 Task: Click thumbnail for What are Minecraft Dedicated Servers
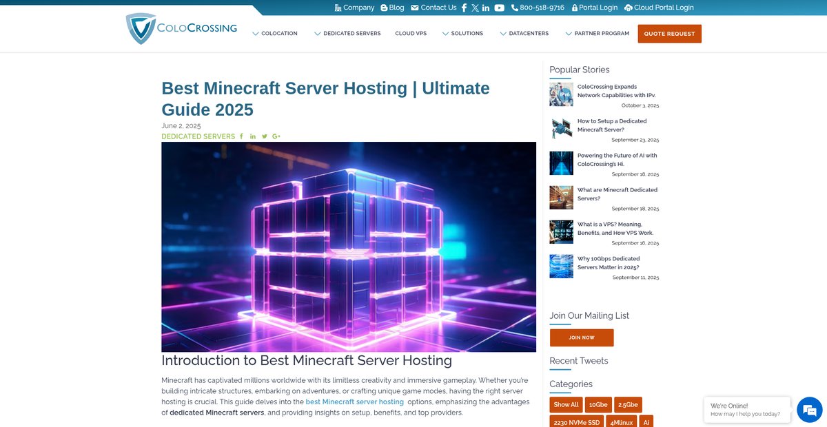pyautogui.click(x=561, y=198)
